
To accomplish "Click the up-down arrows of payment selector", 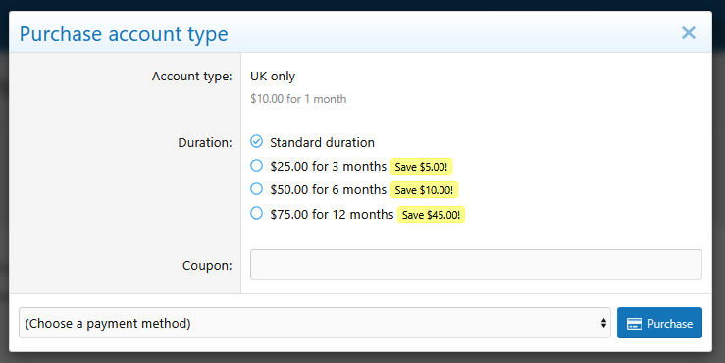I will tap(603, 323).
